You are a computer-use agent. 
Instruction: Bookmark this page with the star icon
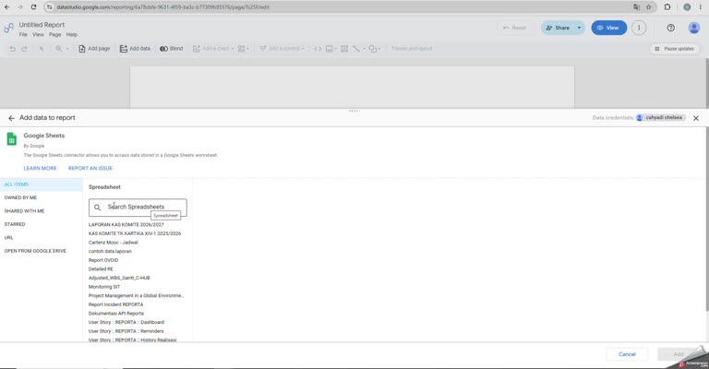[x=649, y=7]
